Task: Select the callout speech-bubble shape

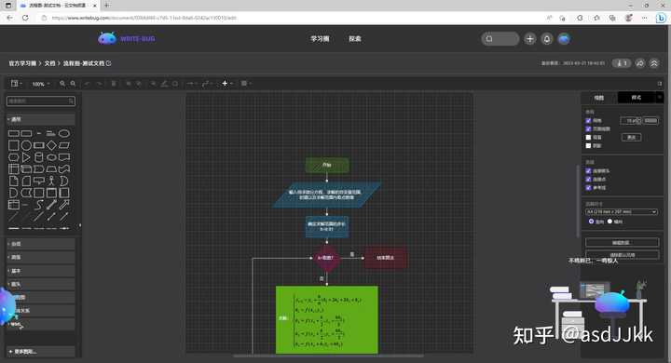Action: (x=39, y=181)
